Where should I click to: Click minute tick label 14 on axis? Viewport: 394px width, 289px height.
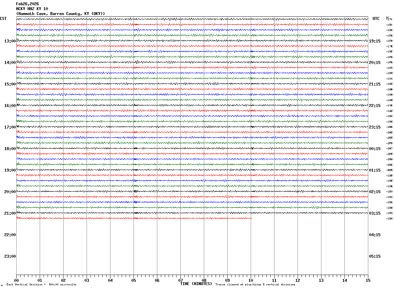[x=345, y=280]
